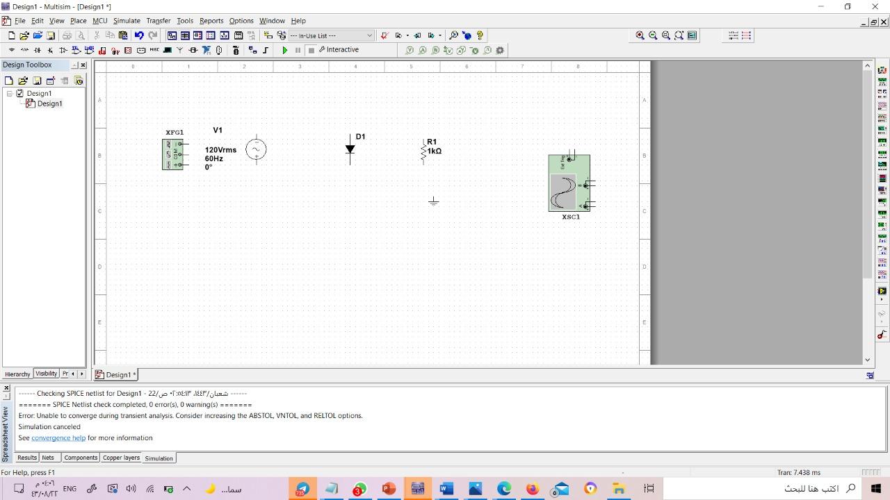Close the Design Toolbox panel
Screen dimensions: 890x500
83,65
